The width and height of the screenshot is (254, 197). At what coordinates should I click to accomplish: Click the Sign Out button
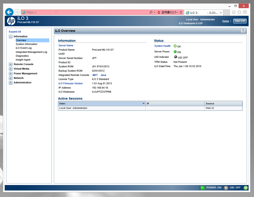point(240,21)
